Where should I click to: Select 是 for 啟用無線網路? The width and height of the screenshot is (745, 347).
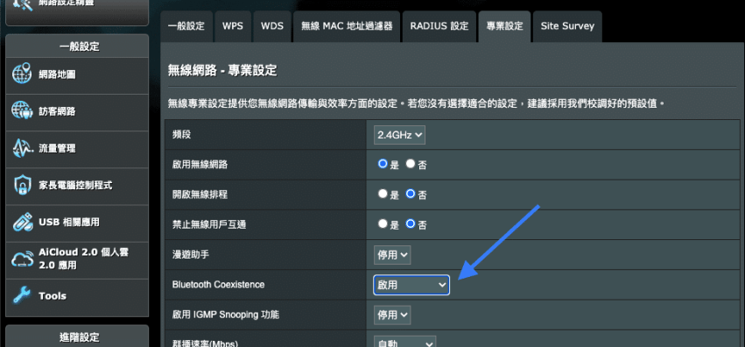coord(383,164)
